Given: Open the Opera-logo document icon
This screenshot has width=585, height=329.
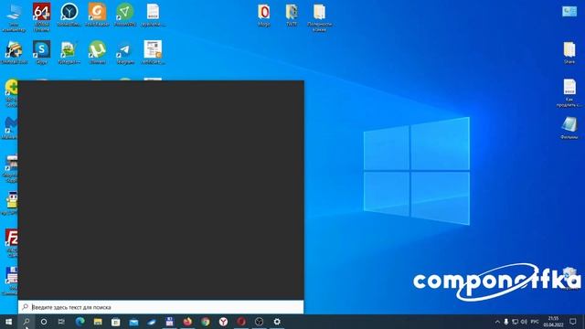Looking at the screenshot, I should pos(264,15).
